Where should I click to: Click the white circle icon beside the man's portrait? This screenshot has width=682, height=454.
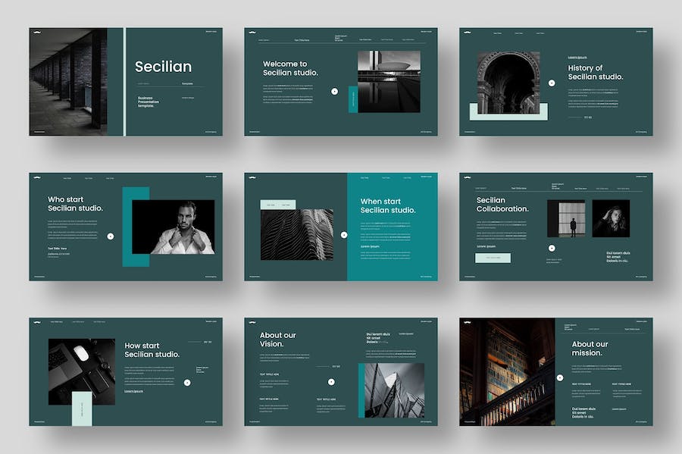111,236
